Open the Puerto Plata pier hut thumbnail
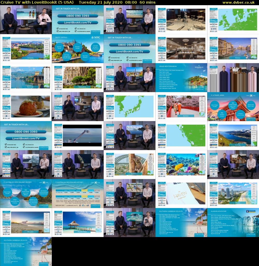 (x=78, y=223)
